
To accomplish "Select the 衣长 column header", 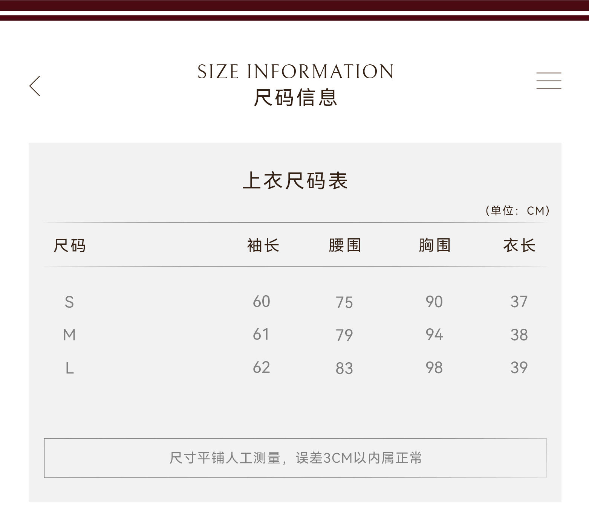I will 519,245.
